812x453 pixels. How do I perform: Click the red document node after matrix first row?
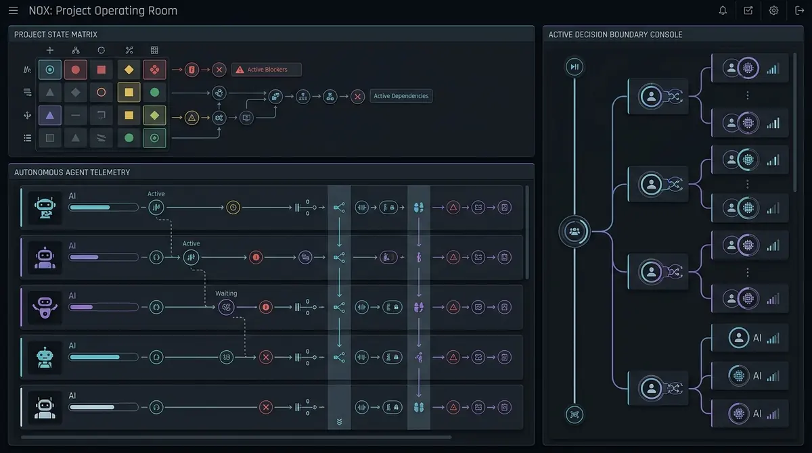click(192, 70)
